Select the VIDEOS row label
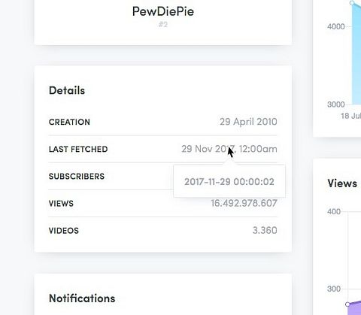The height and width of the screenshot is (315, 361). coord(64,231)
